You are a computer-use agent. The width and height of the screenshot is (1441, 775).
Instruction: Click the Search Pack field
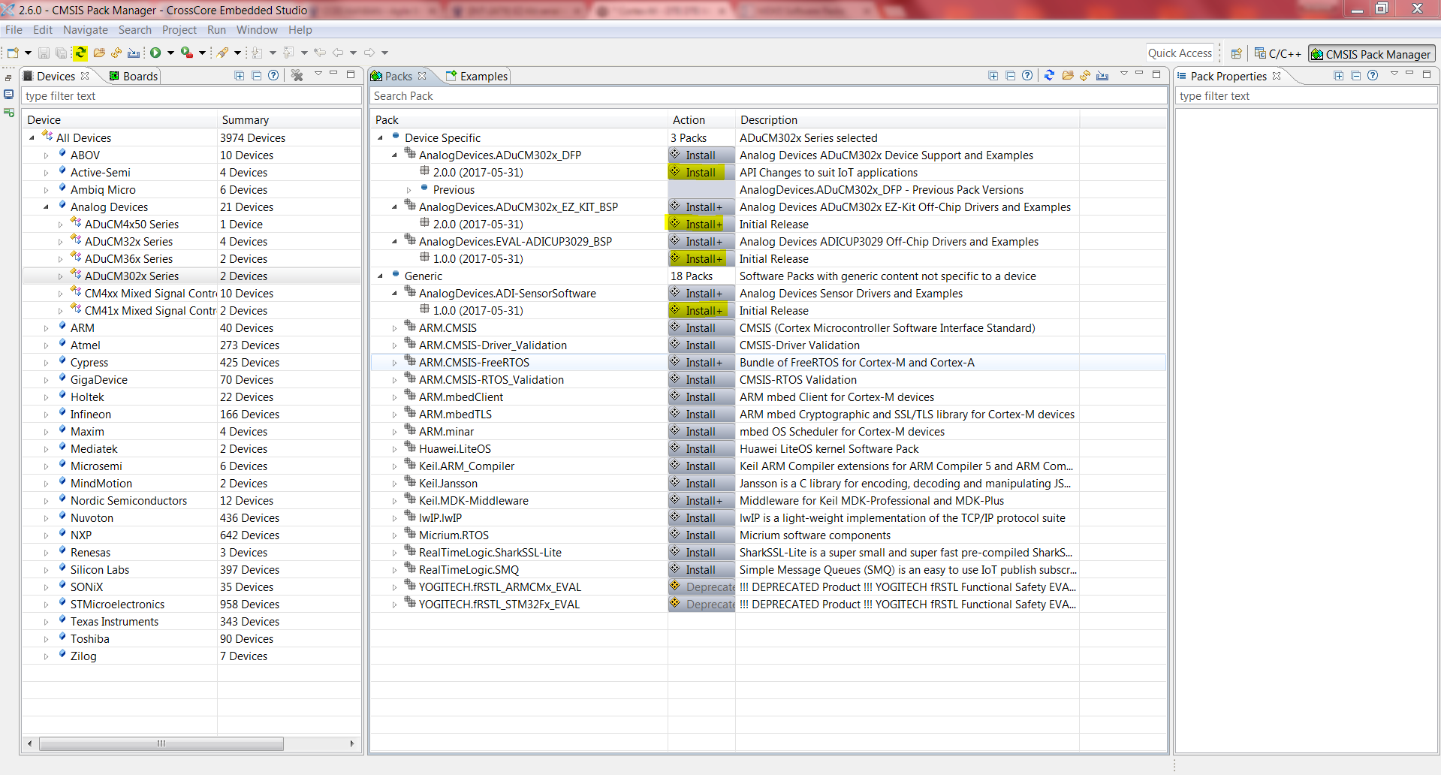(x=768, y=96)
